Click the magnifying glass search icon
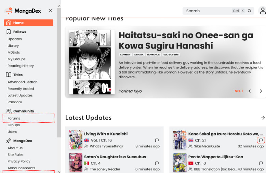This screenshot has height=173, width=266. [x=249, y=11]
